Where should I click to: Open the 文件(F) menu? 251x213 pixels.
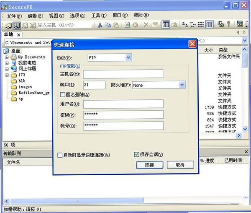pos(14,16)
